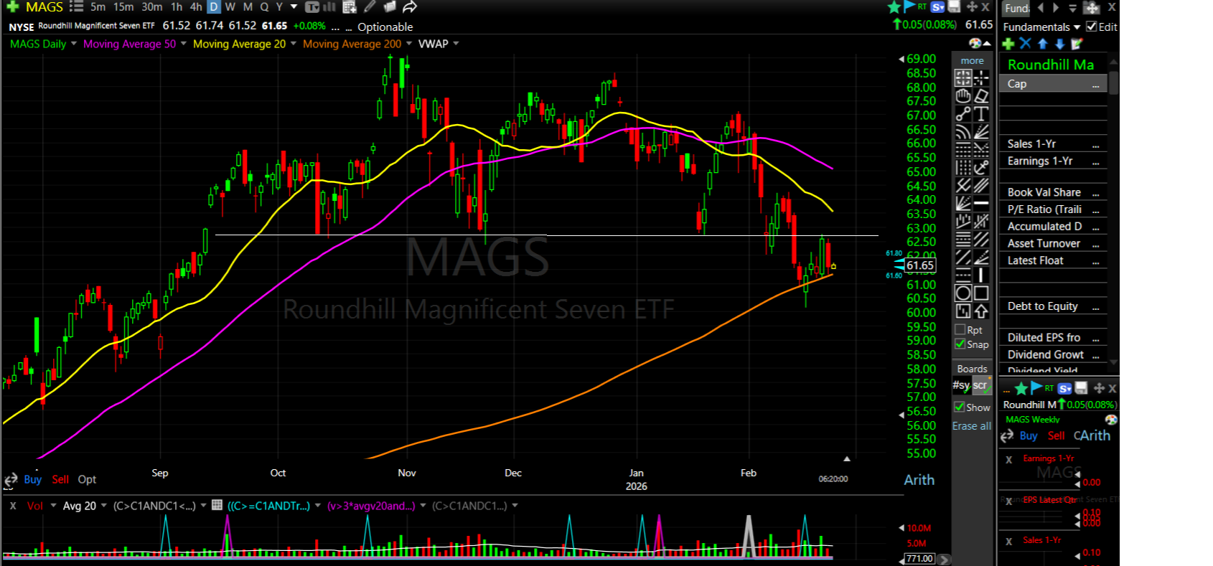Switch to the 15m timeframe

pyautogui.click(x=123, y=7)
